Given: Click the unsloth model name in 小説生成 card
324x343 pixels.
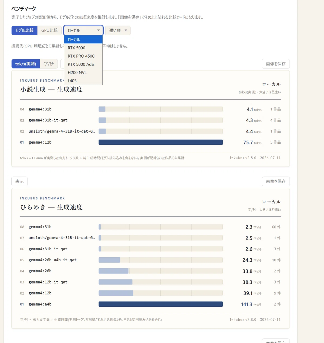Looking at the screenshot, I should click(62, 131).
